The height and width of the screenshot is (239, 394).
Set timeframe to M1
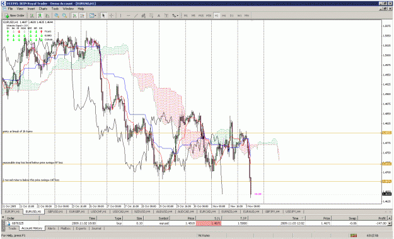[186, 16]
